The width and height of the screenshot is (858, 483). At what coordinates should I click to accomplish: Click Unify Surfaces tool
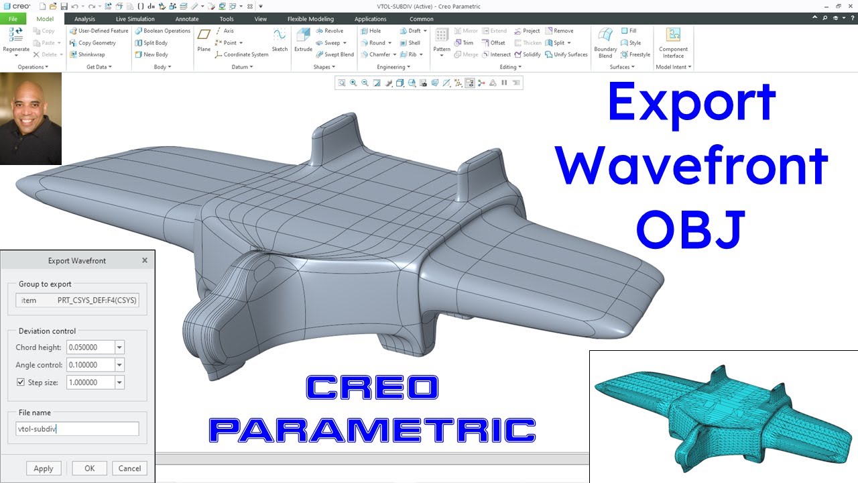coord(566,54)
